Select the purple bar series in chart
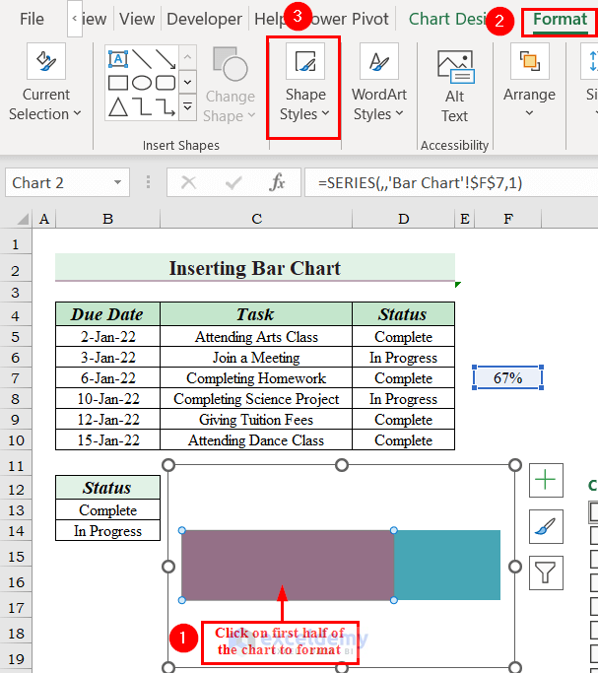The image size is (598, 673). tap(288, 565)
